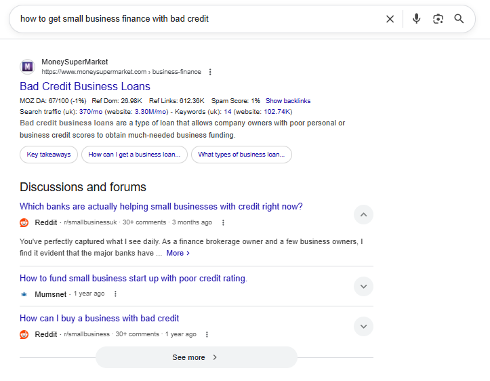This screenshot has width=490, height=381.
Task: Collapse the first Reddit discussion with the up chevron
Action: [x=363, y=215]
